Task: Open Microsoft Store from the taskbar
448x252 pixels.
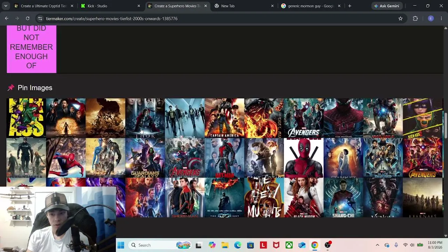Action: pos(250,245)
